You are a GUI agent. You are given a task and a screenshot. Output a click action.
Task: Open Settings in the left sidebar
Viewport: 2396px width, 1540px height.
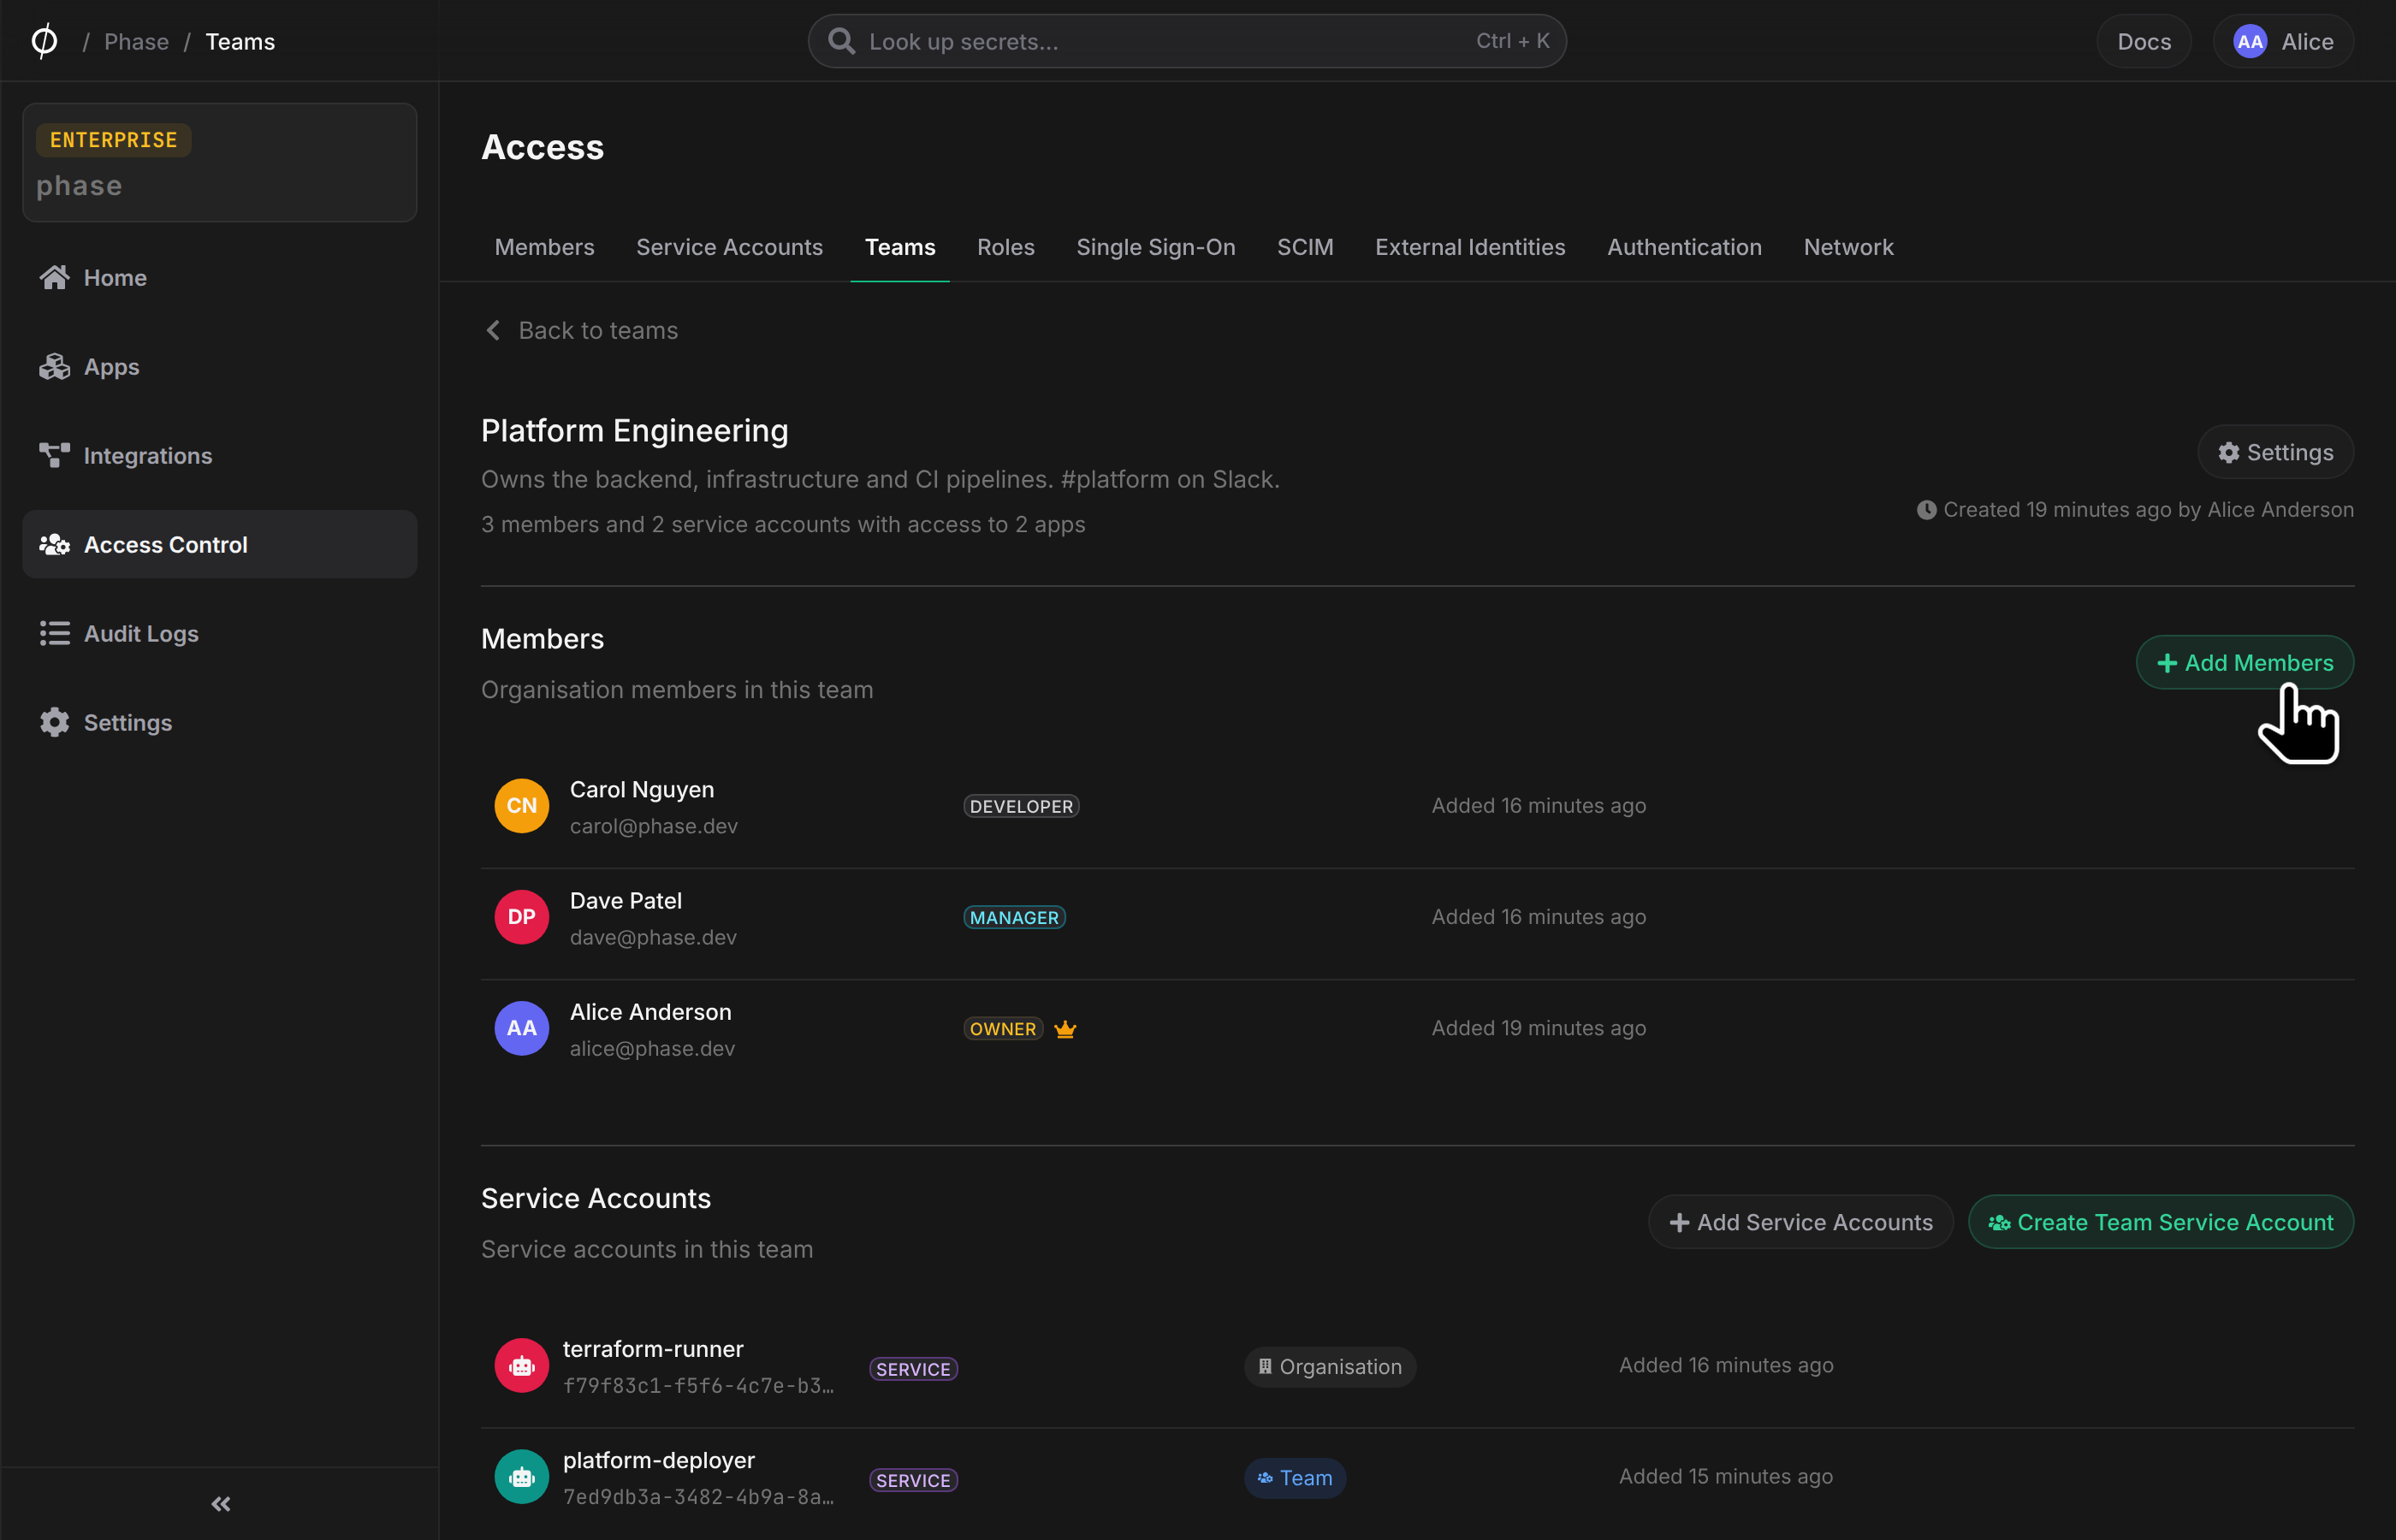219,722
